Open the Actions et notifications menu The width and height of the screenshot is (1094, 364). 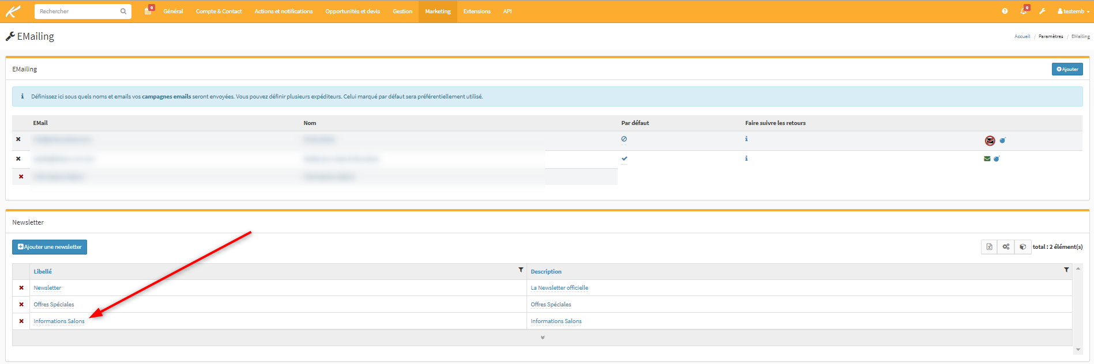284,12
